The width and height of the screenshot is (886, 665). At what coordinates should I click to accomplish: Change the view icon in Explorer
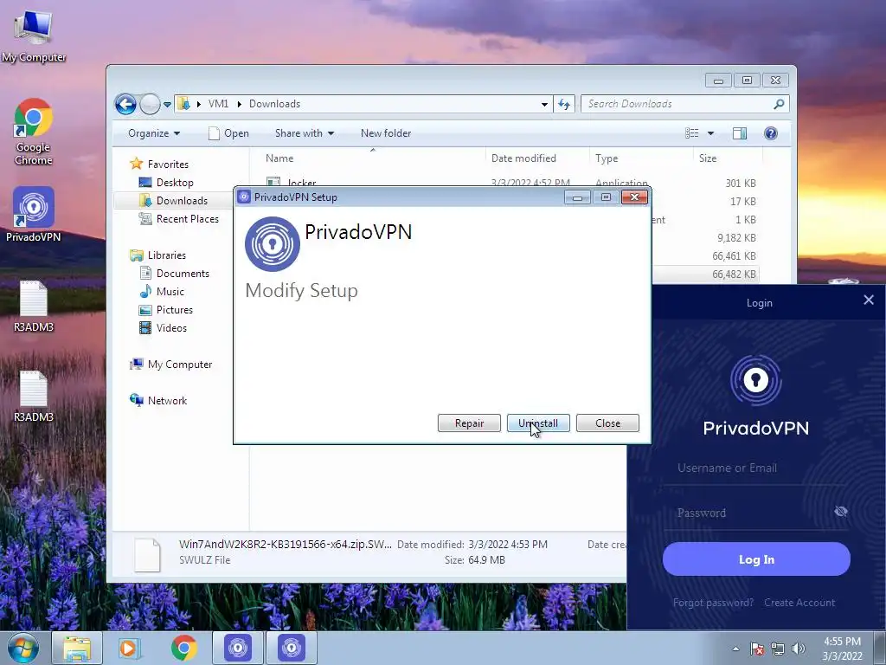(691, 133)
